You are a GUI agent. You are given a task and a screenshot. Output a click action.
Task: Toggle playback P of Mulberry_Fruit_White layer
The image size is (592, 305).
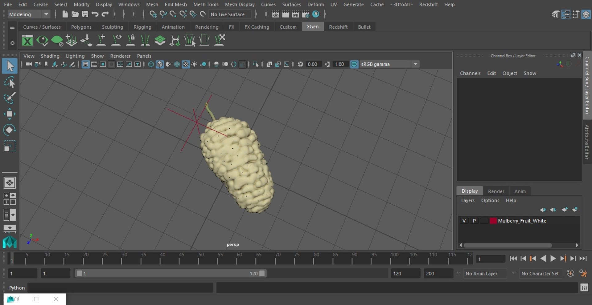point(474,221)
